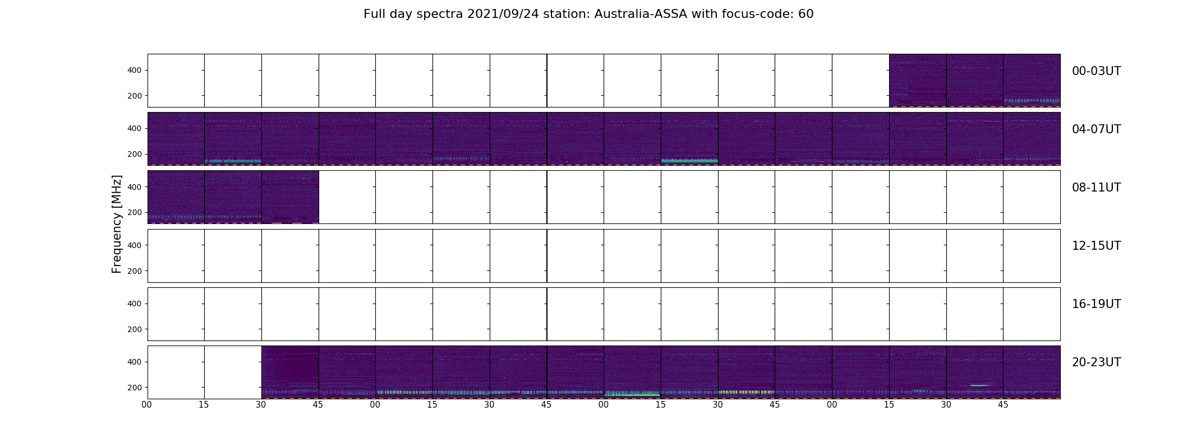
Task: Click the 200 tick label on 08-11UT row
Action: (135, 212)
